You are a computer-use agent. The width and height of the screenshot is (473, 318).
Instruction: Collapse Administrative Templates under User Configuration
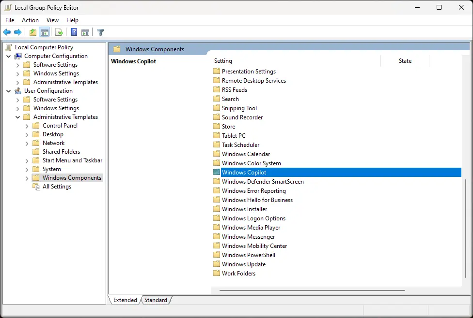pyautogui.click(x=17, y=117)
